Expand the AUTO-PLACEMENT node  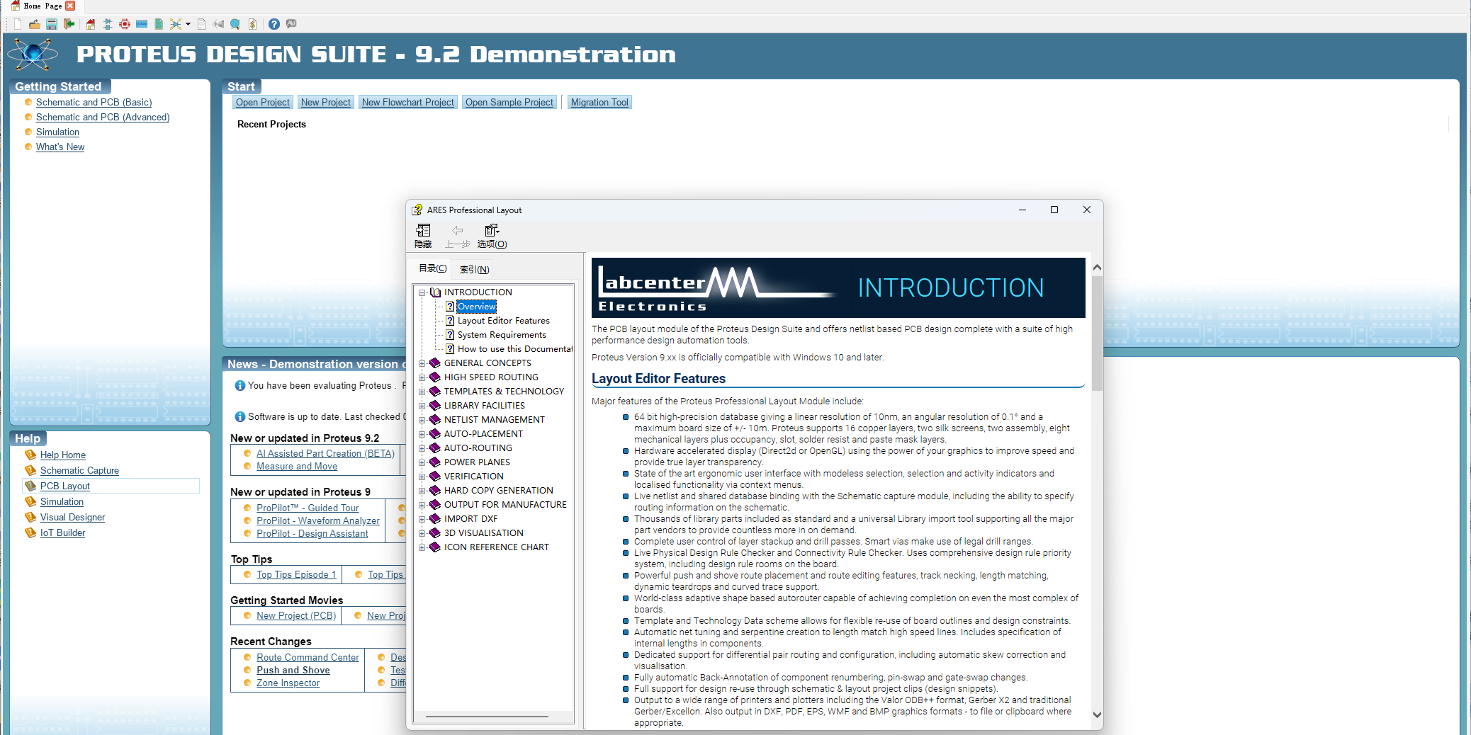coord(422,434)
